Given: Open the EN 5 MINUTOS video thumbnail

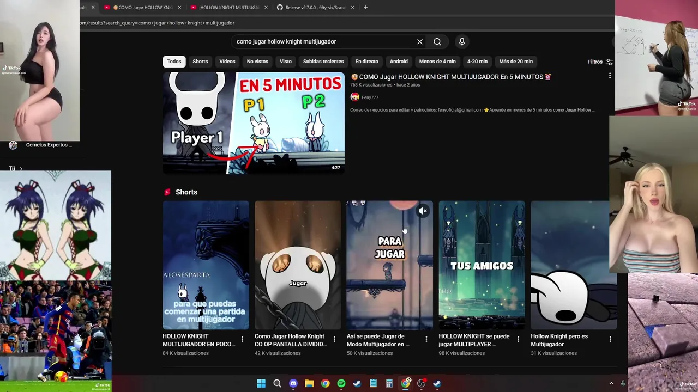Looking at the screenshot, I should point(254,123).
